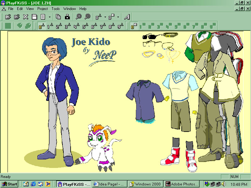Save using the floppy disk icon

(x=34, y=17)
